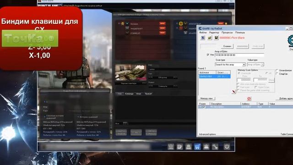Toggle pause the game while scanning checkbox
The width and height of the screenshot is (293, 165).
tap(238, 90)
